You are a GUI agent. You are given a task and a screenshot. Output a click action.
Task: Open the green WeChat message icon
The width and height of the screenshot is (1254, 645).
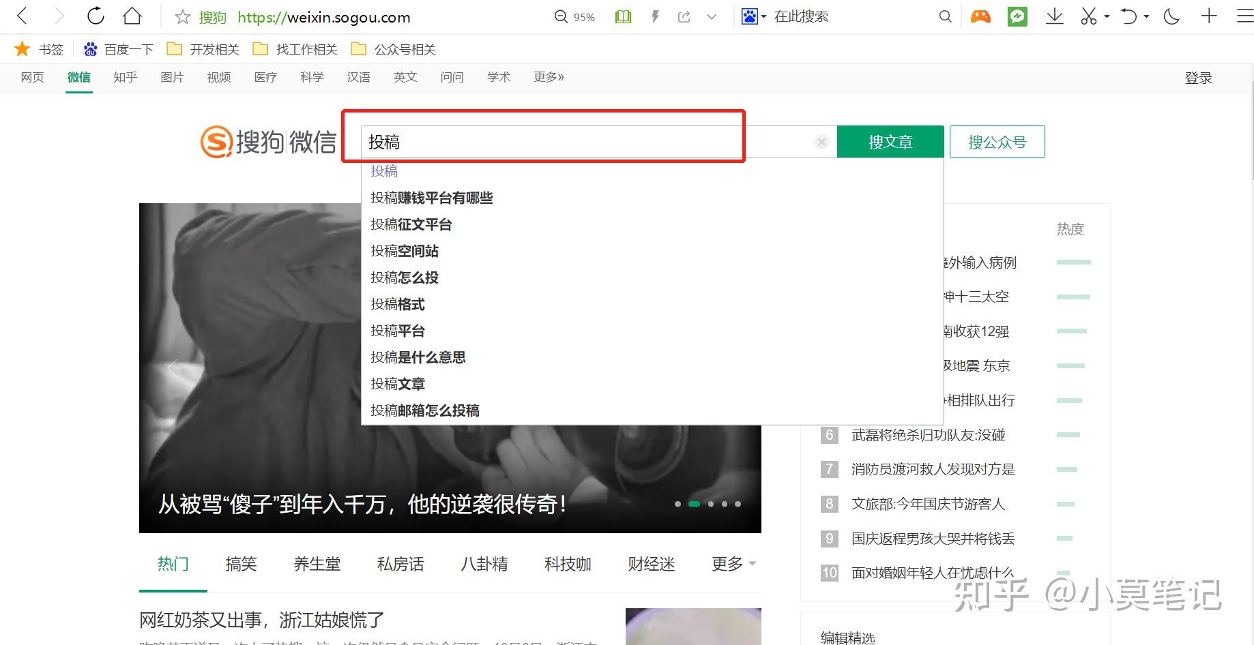(x=1017, y=16)
